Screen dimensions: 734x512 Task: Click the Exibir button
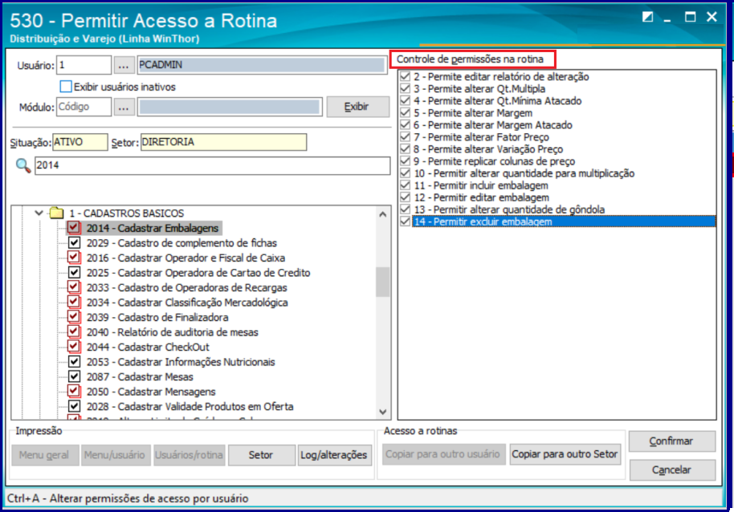click(x=357, y=107)
